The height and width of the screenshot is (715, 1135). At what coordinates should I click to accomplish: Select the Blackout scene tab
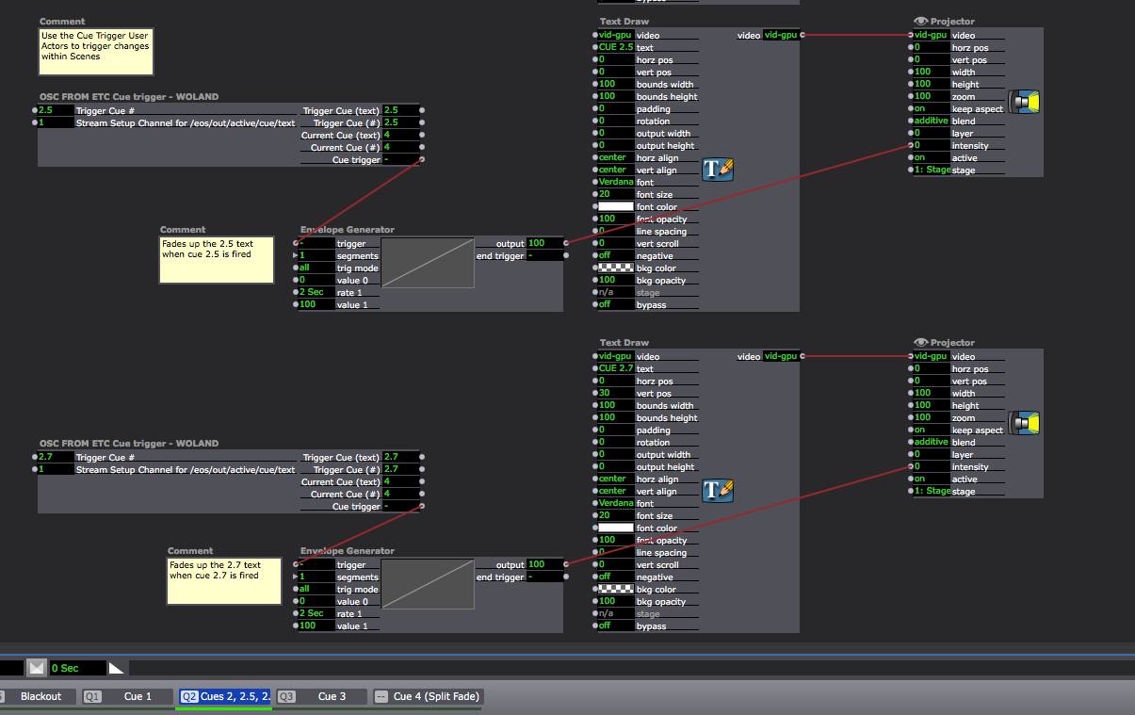pos(39,696)
